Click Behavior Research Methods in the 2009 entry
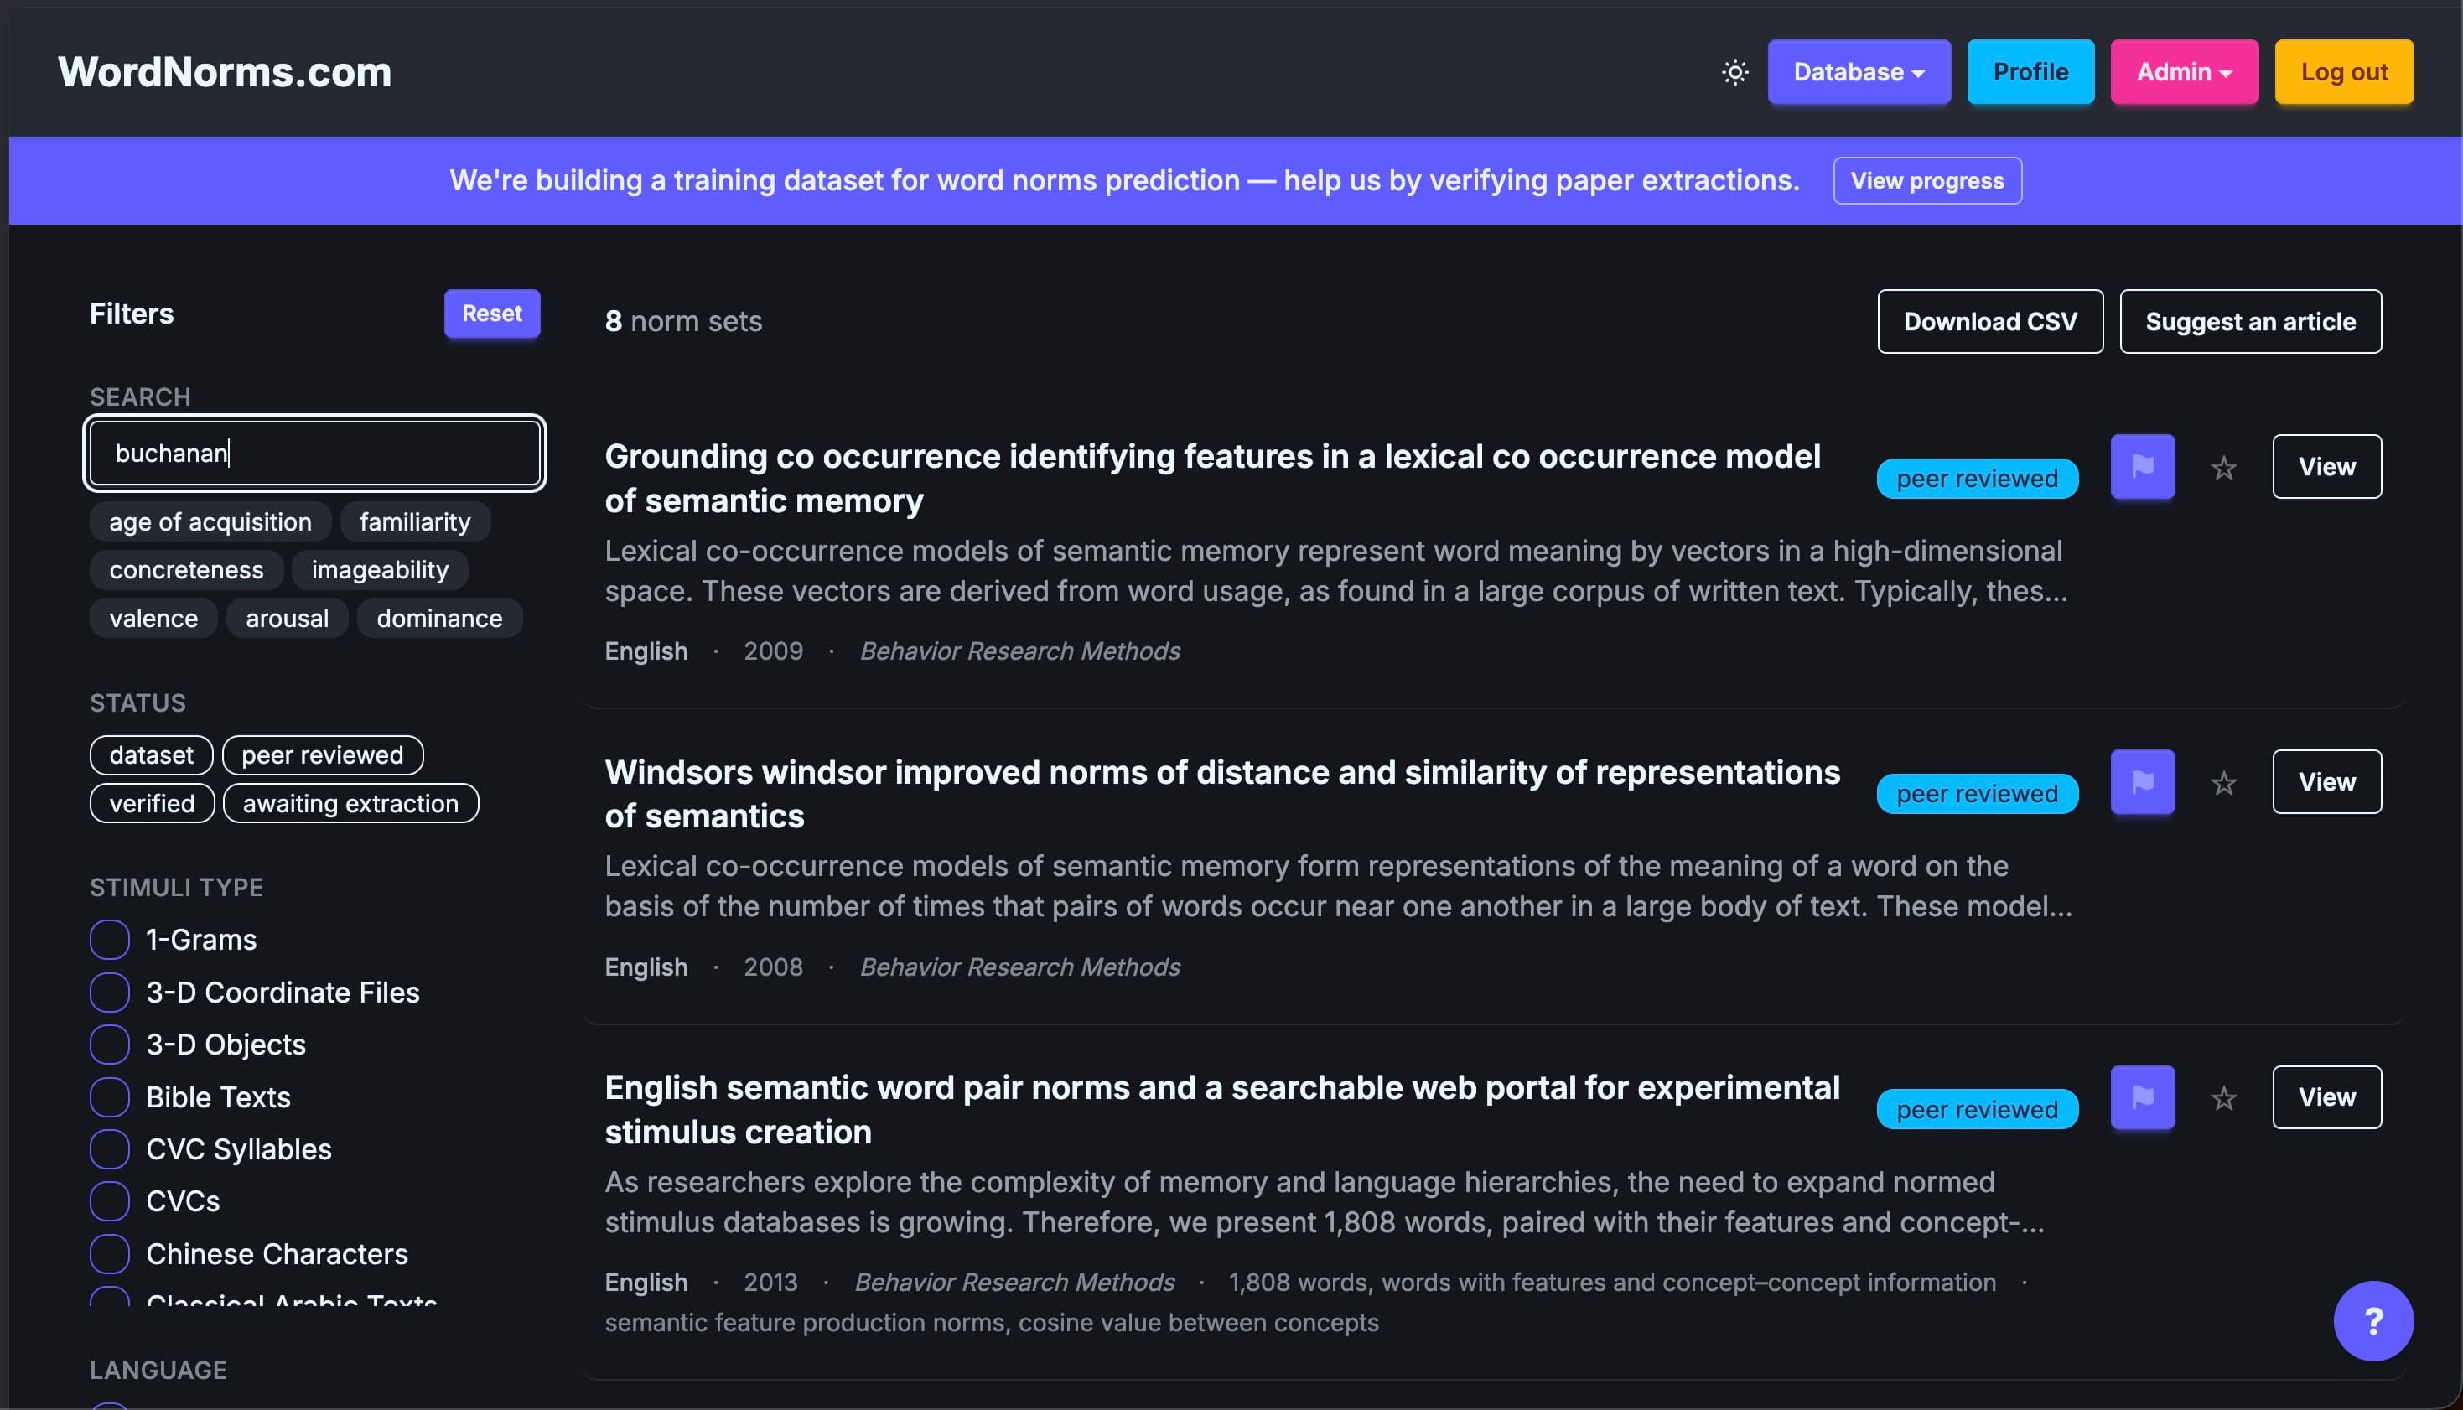 tap(1019, 651)
